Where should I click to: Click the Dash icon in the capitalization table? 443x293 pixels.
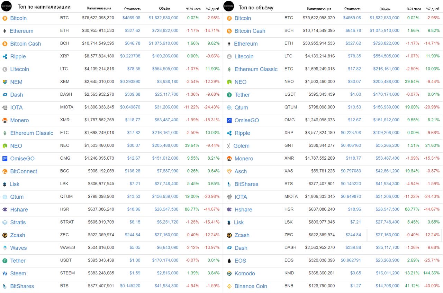click(5, 95)
